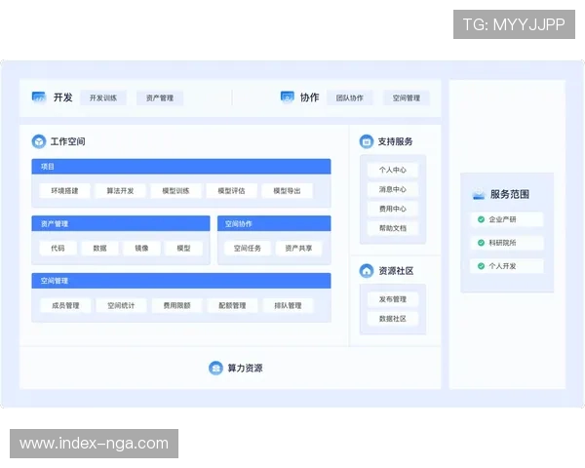The image size is (585, 468).
Task: Select the 科研院所 service item
Action: tap(507, 243)
